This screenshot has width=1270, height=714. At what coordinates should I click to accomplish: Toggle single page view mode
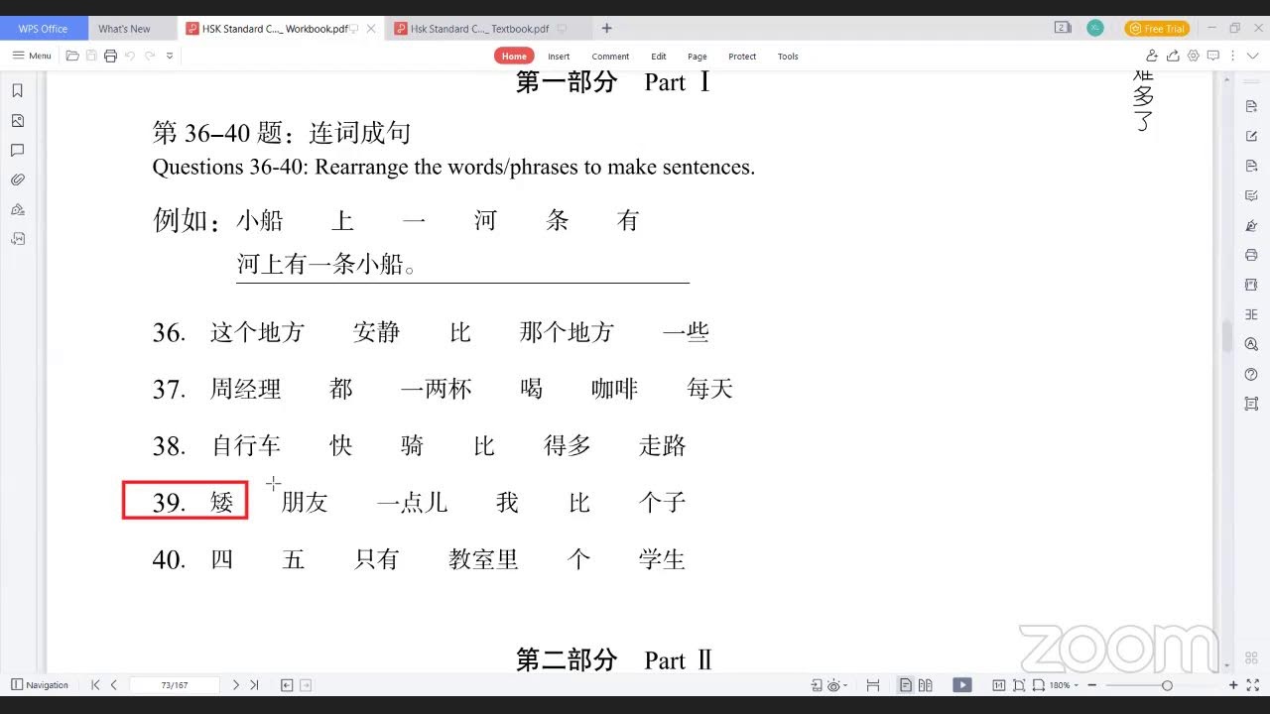point(906,684)
